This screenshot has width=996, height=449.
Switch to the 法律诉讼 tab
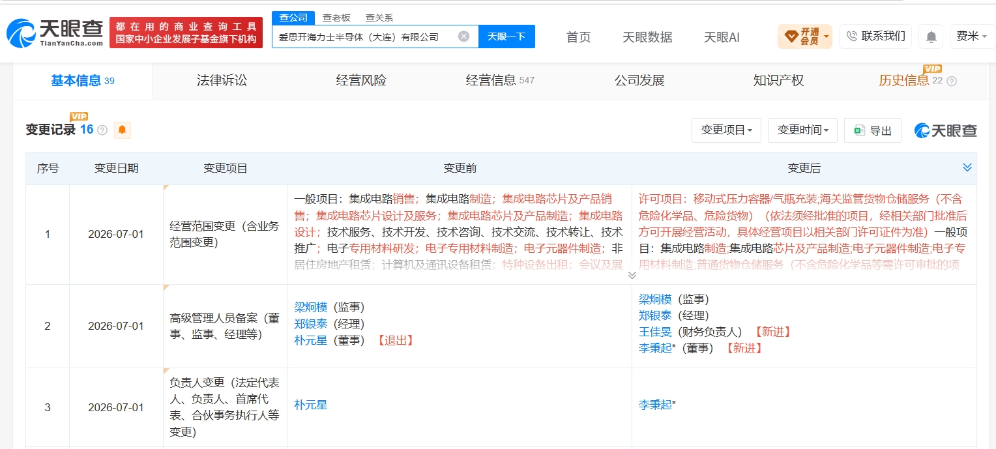coord(222,81)
